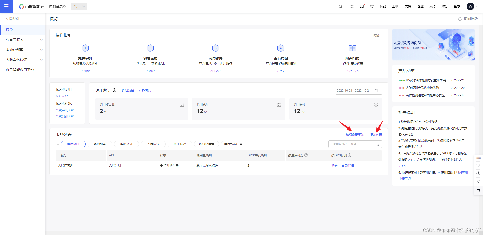Click the step 1 hexagon icon 免费尝鲜

click(85, 48)
